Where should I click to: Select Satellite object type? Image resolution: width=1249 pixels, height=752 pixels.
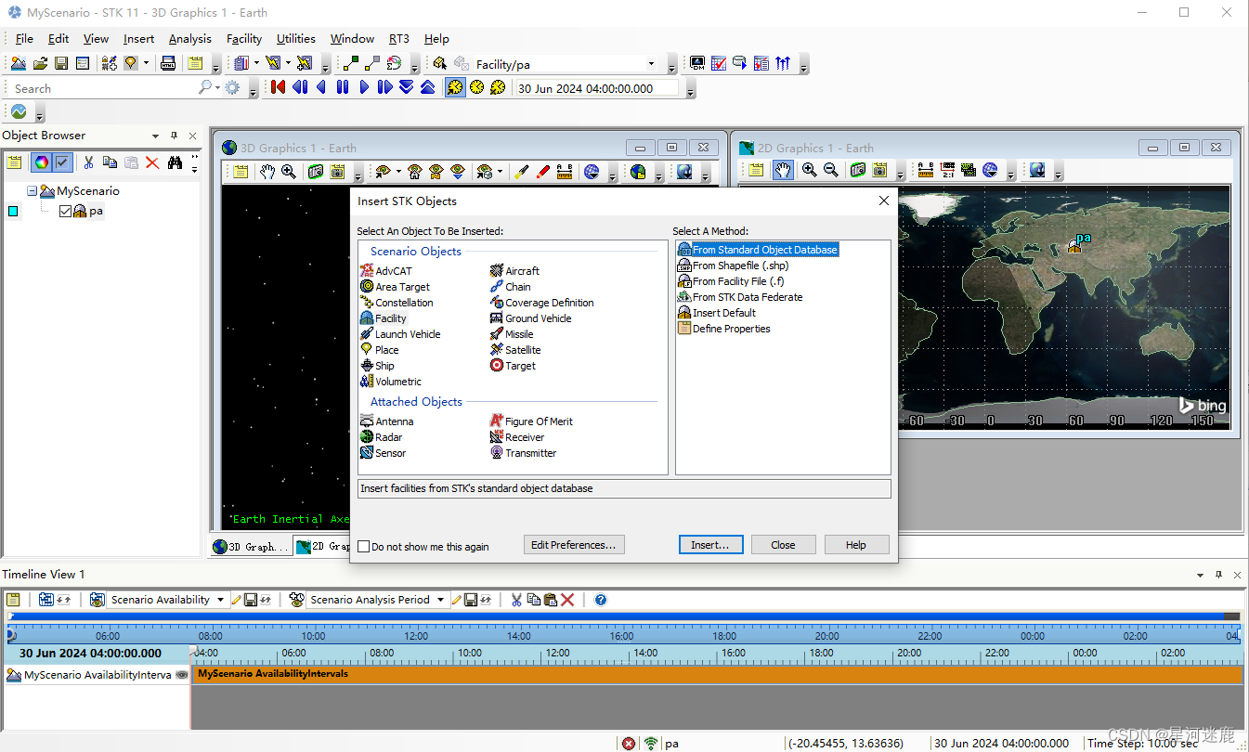pos(516,350)
